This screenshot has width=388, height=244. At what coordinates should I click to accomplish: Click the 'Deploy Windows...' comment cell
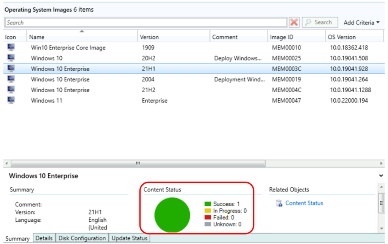pos(238,58)
